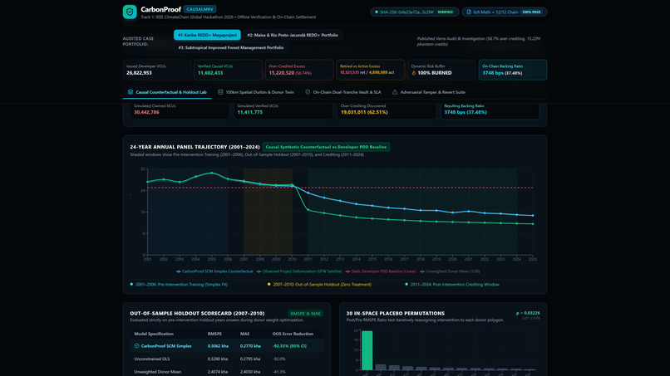
Task: Select #2: Maísa & Rio Preto-Jacundá REDD+ Portfolio
Action: (293, 35)
